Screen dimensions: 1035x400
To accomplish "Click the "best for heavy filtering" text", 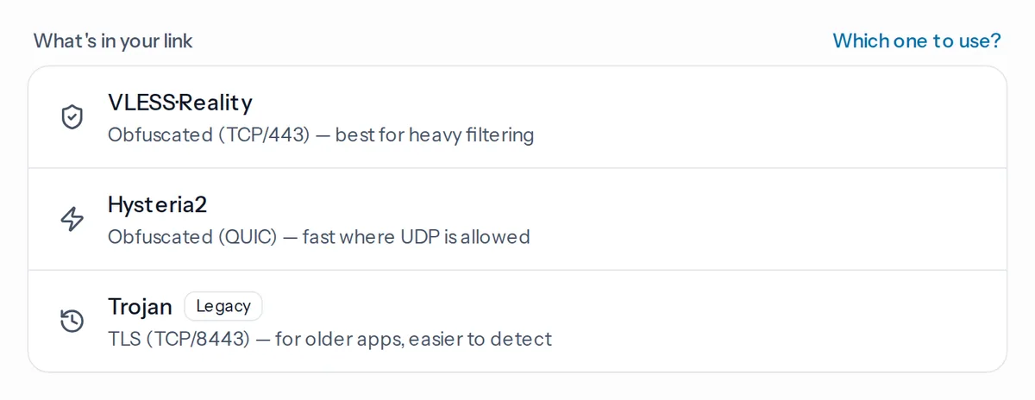I will click(435, 135).
